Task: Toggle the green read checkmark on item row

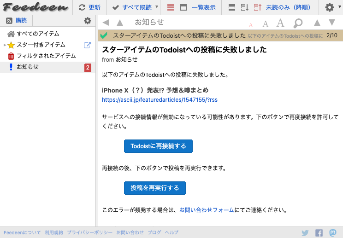Action: pyautogui.click(x=104, y=35)
